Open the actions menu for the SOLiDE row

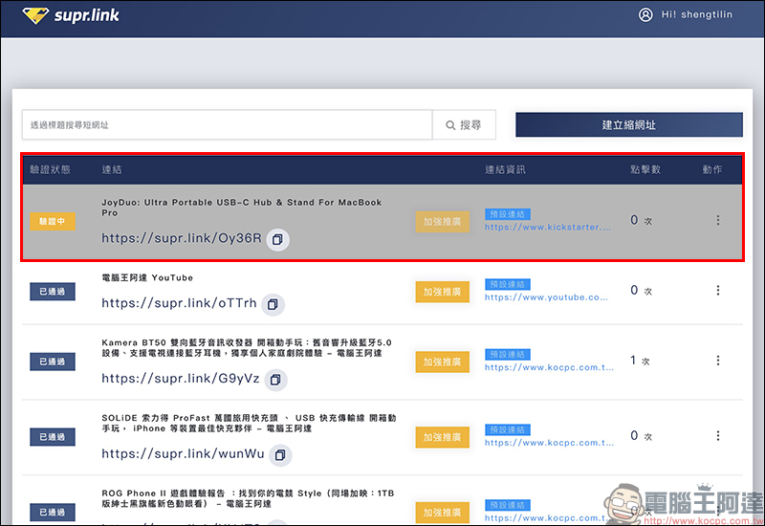[718, 436]
